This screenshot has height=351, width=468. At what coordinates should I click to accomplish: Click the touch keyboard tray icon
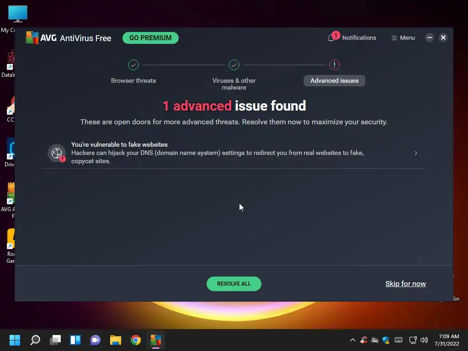click(x=399, y=340)
